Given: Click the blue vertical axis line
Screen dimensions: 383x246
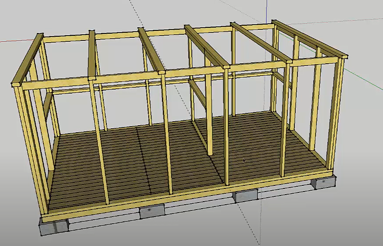Looking at the screenshot, I should coord(267,11).
